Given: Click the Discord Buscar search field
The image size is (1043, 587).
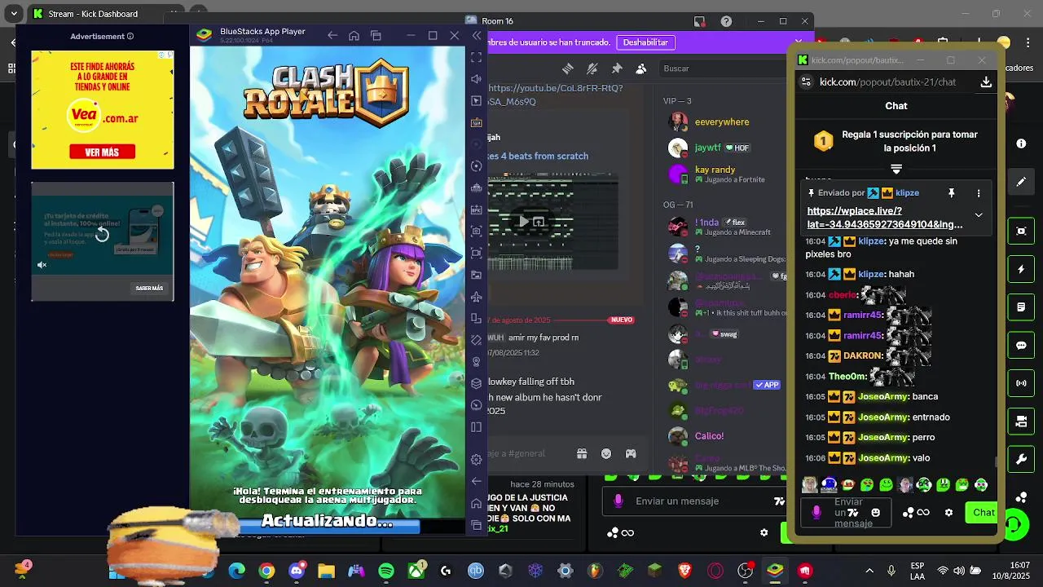Looking at the screenshot, I should (721, 68).
